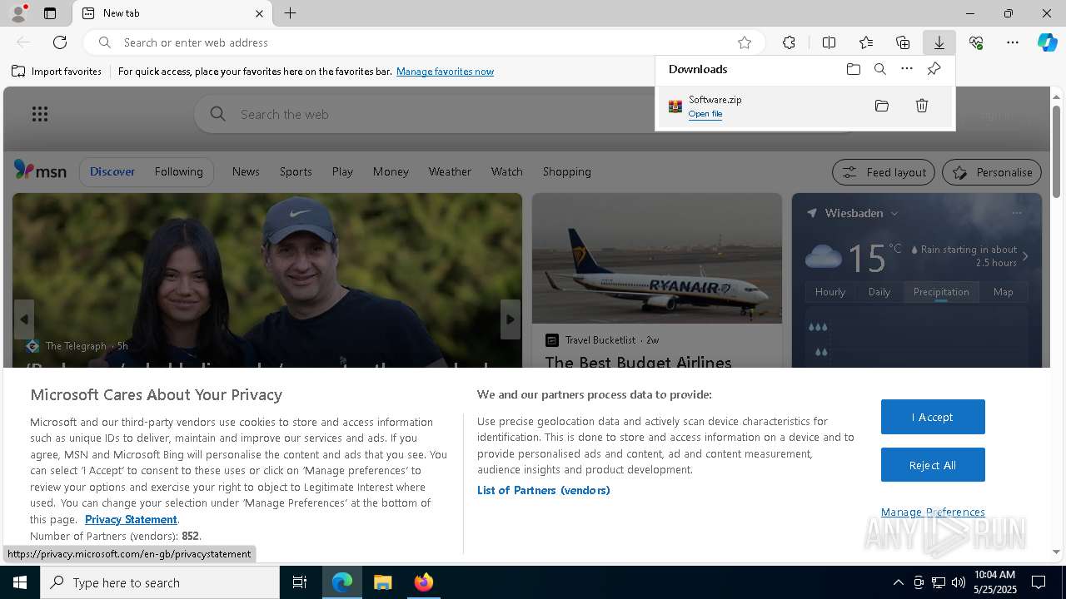
Task: Open tab actions menu icon
Action: point(50,13)
